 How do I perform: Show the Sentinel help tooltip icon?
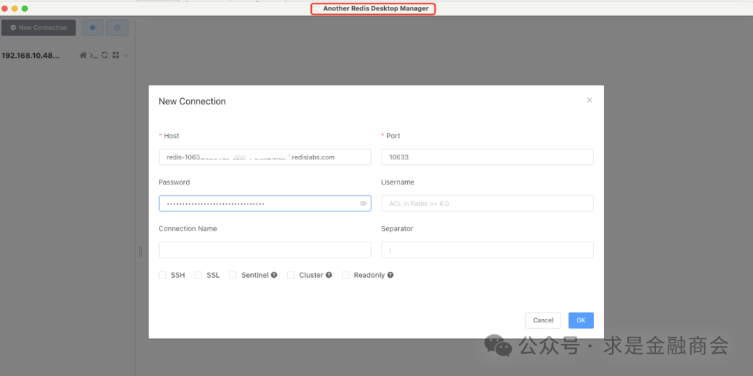(274, 275)
